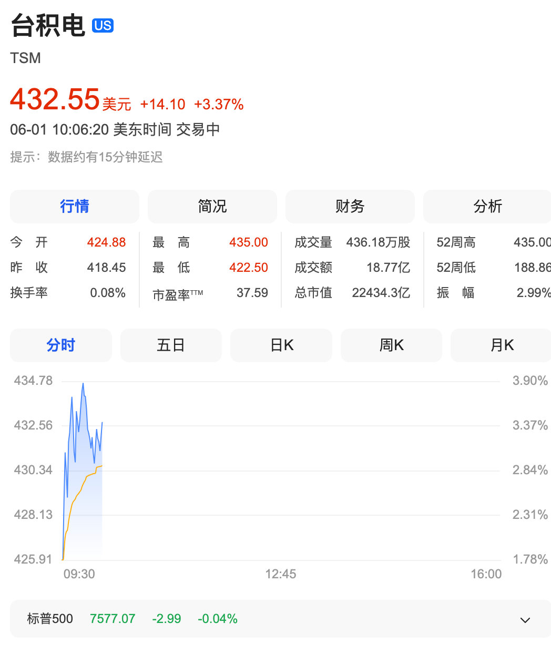Click the 总市值 value 22434.3亿
Screen dimensions: 551x654
(381, 293)
